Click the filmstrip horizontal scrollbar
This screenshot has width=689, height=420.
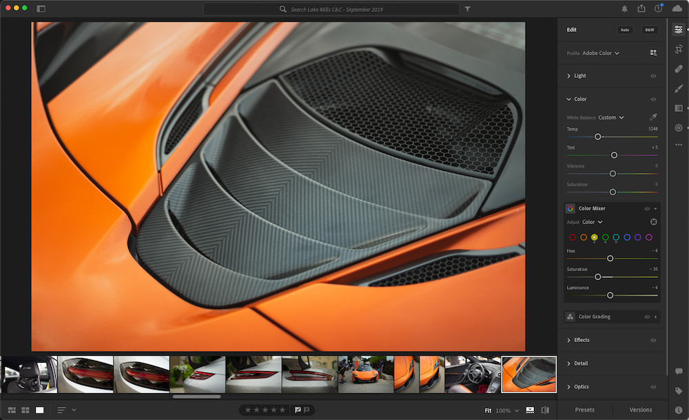pyautogui.click(x=197, y=397)
